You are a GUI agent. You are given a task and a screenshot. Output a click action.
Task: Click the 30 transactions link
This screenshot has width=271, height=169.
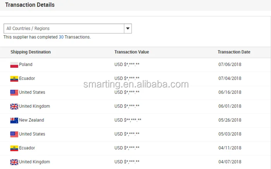tap(61, 37)
